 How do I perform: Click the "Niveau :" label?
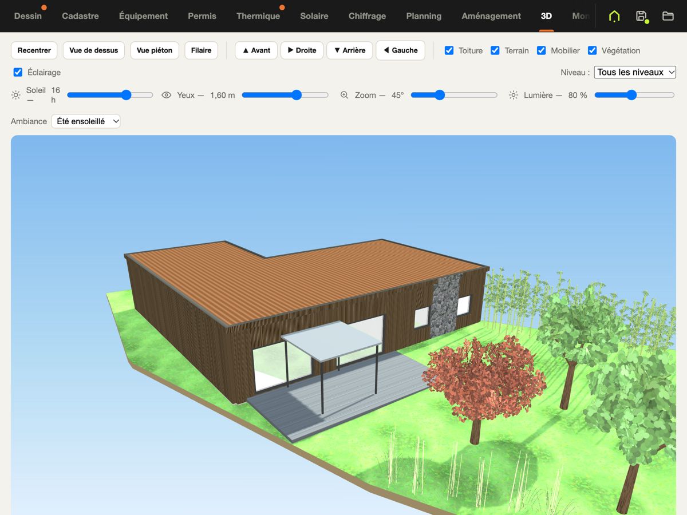click(575, 72)
